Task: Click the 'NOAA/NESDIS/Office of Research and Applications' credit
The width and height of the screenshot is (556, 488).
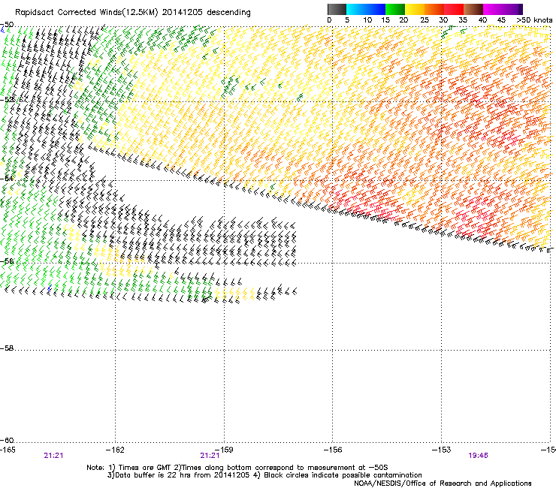Action: tap(443, 483)
